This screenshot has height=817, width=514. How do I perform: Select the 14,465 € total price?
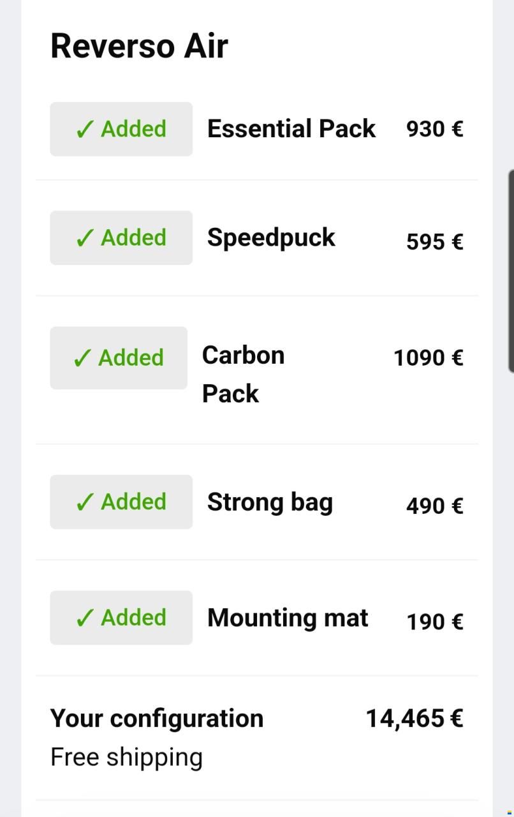coord(414,718)
